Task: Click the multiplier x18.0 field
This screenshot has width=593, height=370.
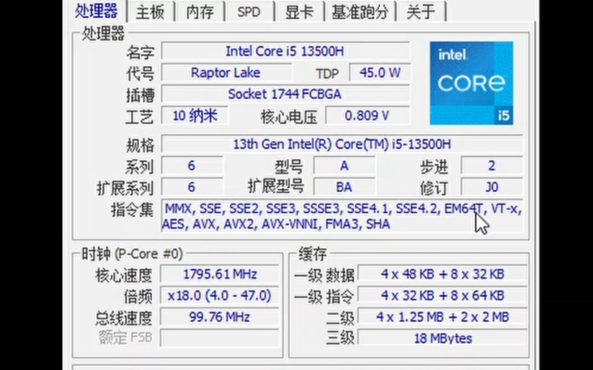Action: pyautogui.click(x=220, y=295)
